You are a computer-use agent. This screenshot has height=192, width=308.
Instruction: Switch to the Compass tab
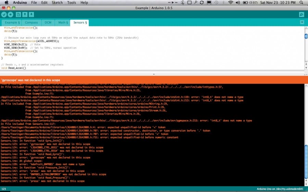(31, 23)
